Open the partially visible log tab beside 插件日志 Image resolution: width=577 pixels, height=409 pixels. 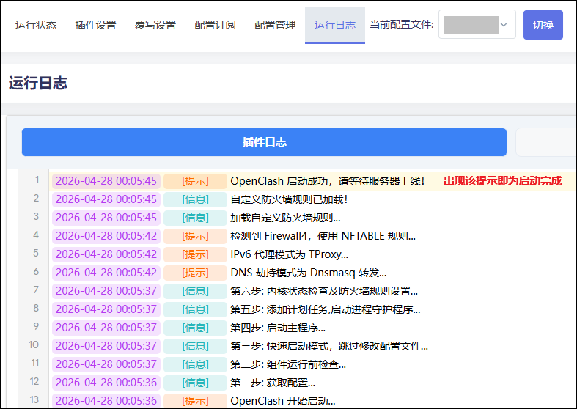546,142
